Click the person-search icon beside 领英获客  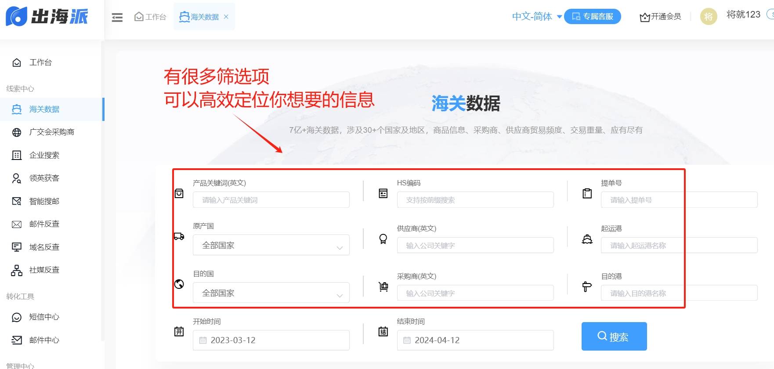click(x=17, y=178)
